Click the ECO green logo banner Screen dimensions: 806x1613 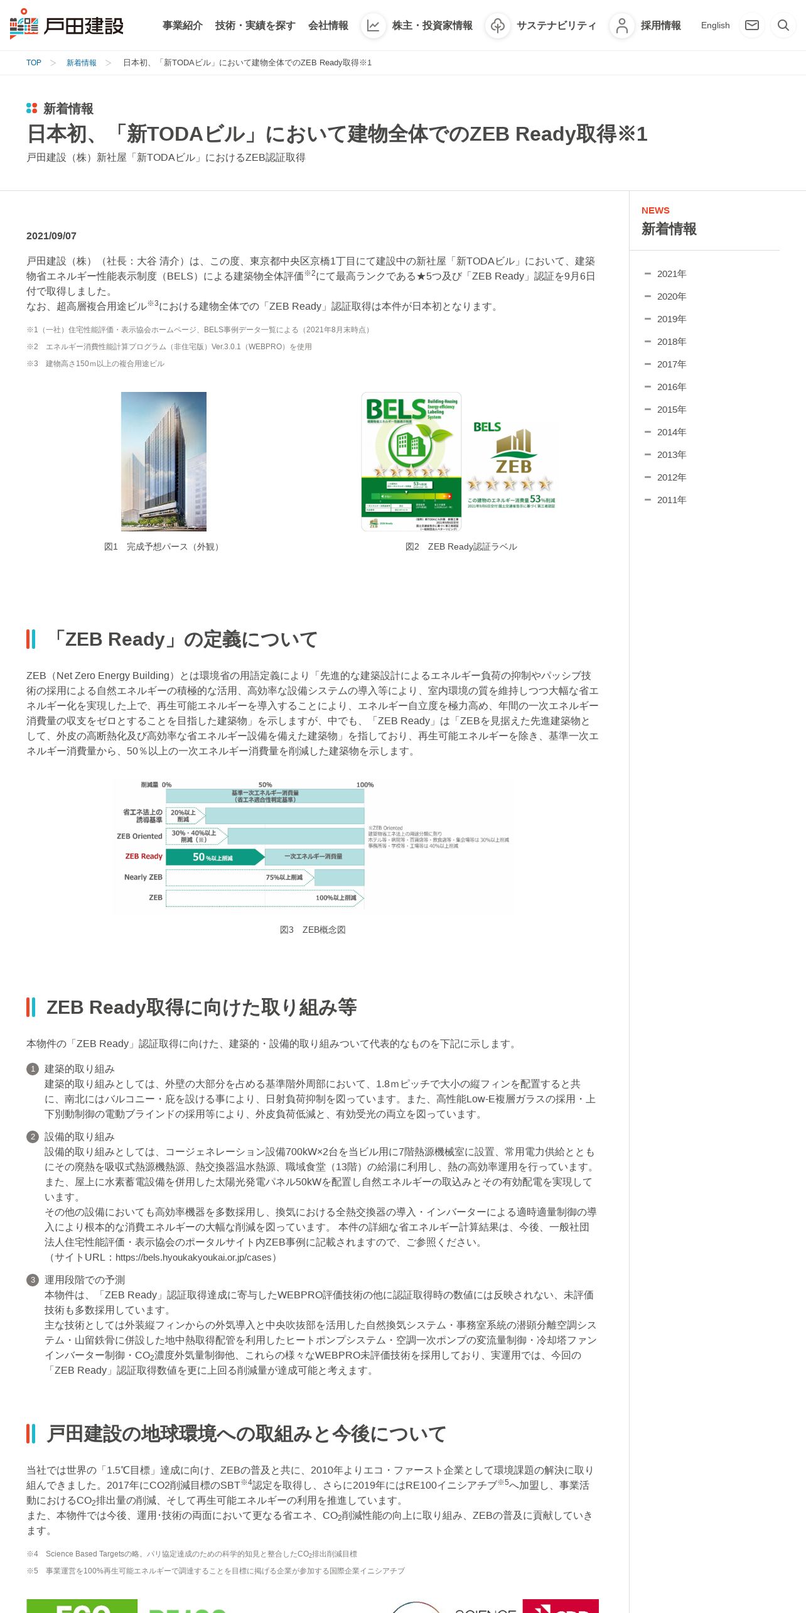click(x=82, y=1606)
